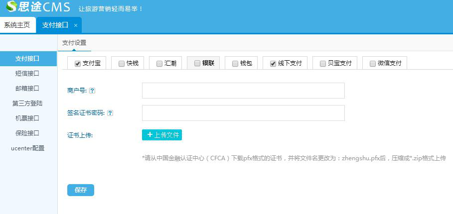Click help icon beside 签名证书密码

pos(110,113)
